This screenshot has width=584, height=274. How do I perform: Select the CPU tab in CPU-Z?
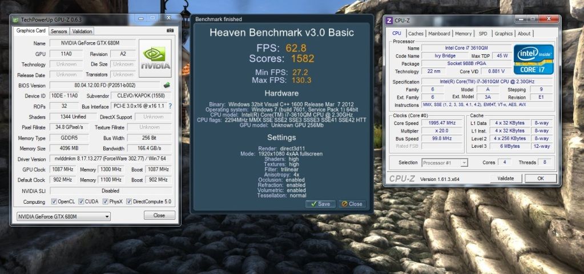(397, 33)
